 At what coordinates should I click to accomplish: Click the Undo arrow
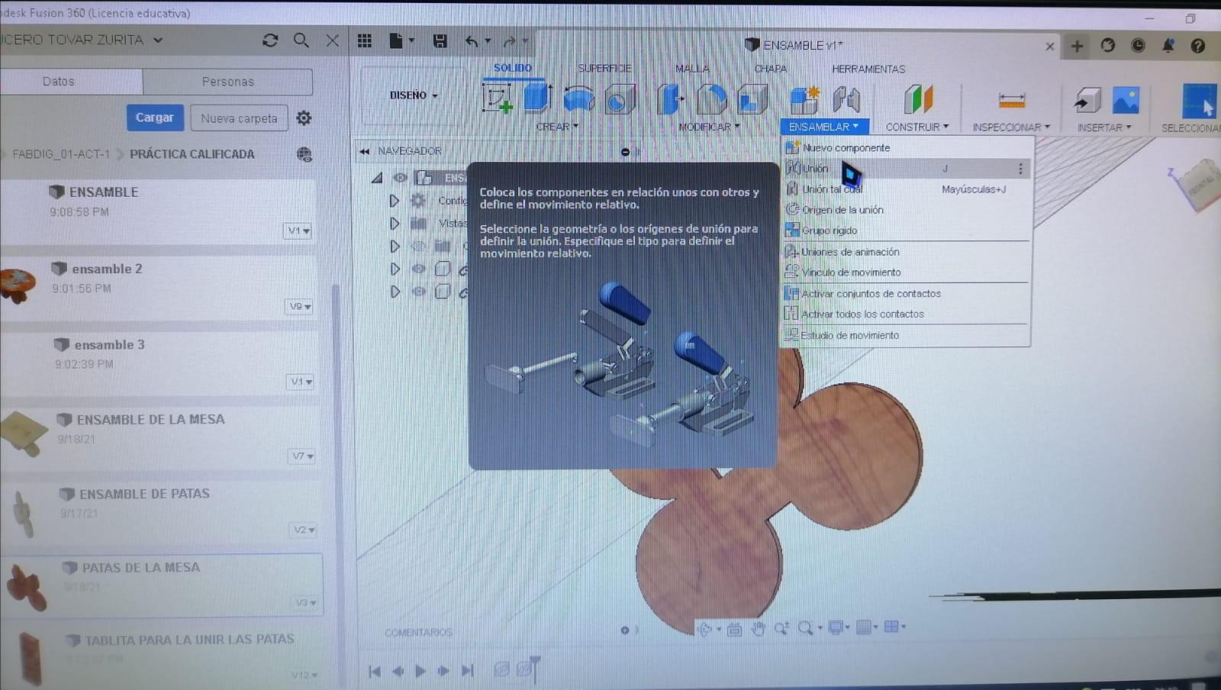click(x=472, y=41)
